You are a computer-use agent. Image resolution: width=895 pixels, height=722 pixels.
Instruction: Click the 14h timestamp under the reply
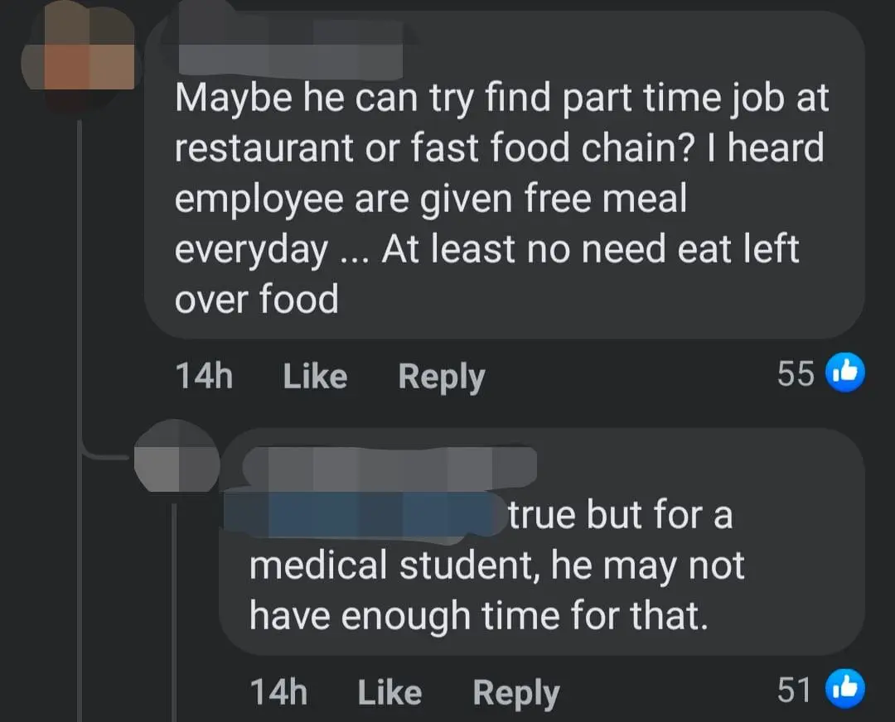coord(278,692)
